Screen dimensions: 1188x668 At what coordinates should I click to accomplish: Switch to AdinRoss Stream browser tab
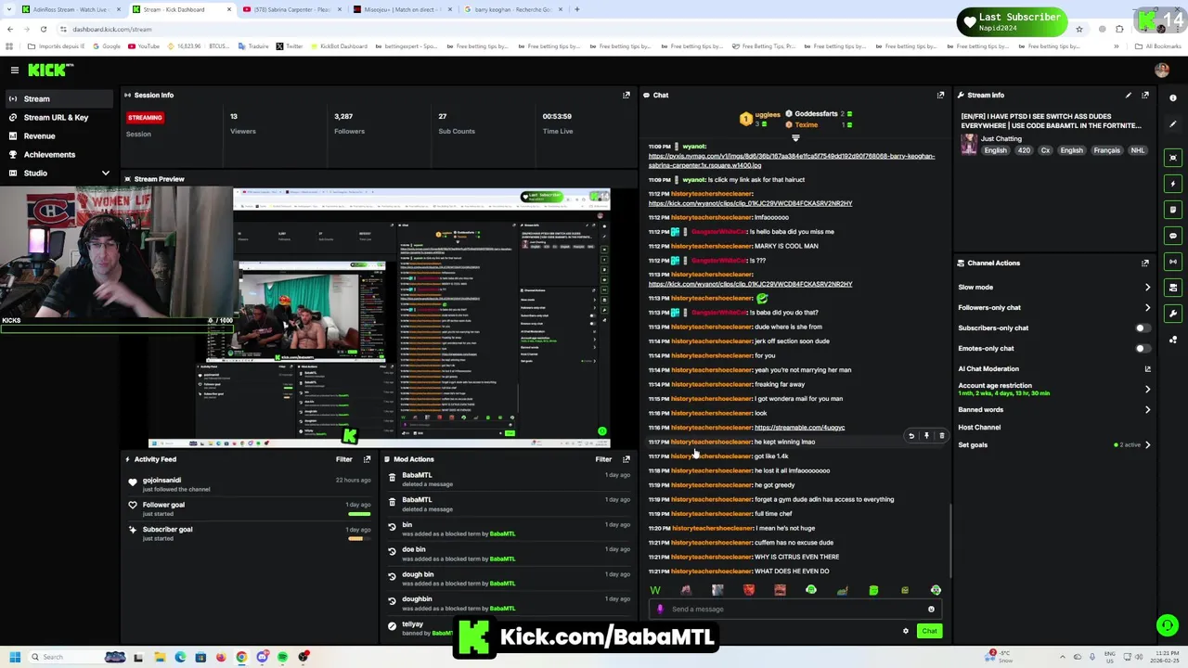(70, 9)
